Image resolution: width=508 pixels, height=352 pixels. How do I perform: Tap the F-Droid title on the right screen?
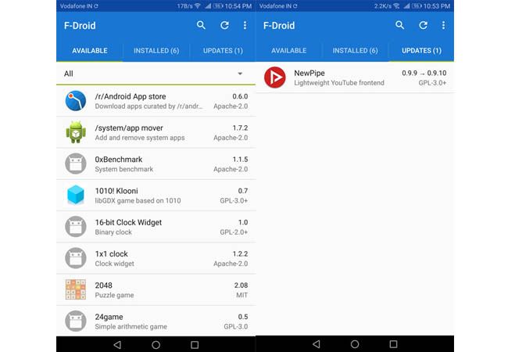[x=279, y=26]
